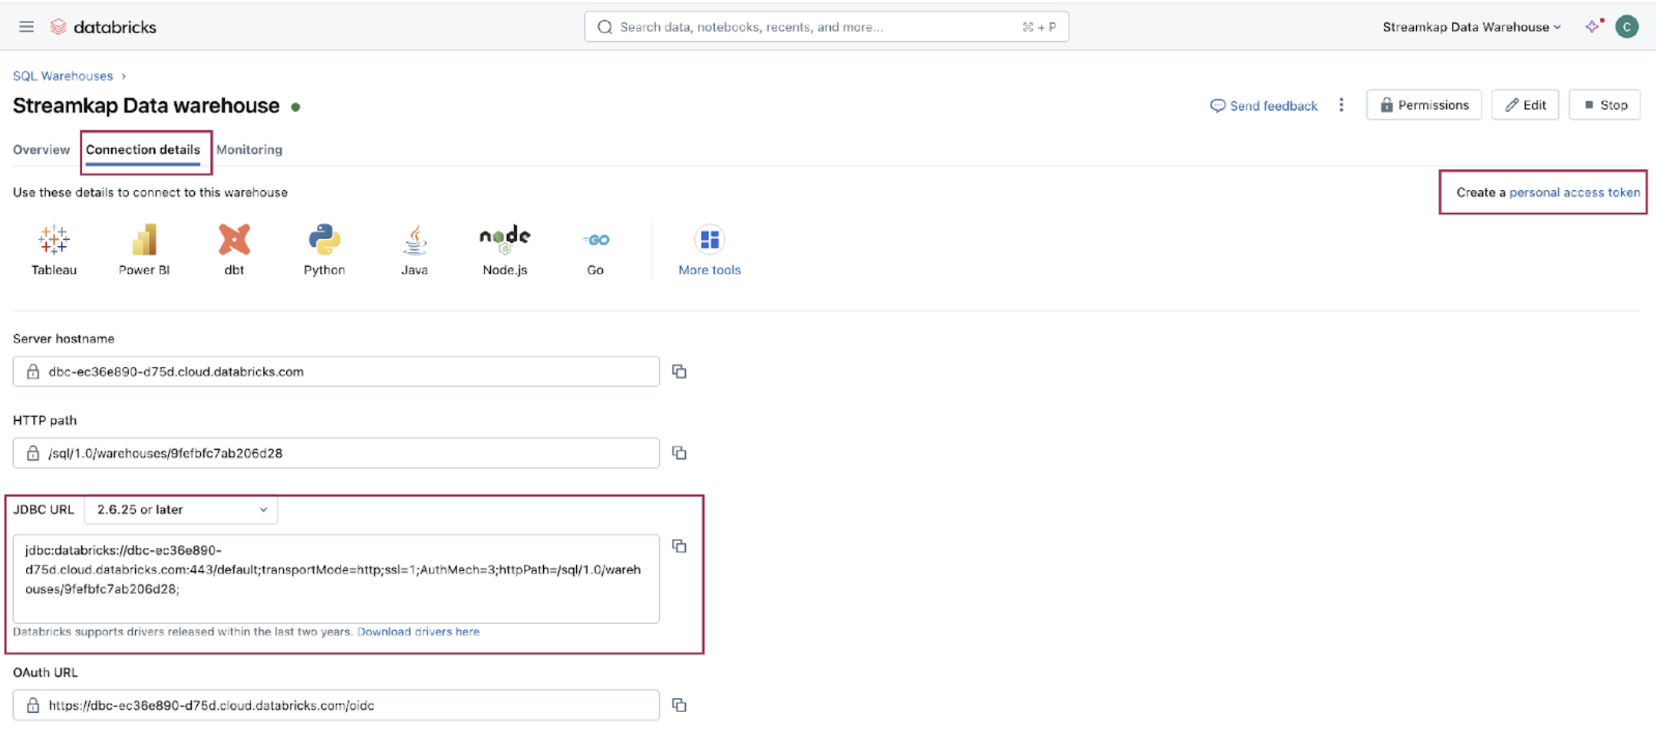Go back to SQL Warehouses breadcrumb
The width and height of the screenshot is (1657, 742).
click(63, 76)
